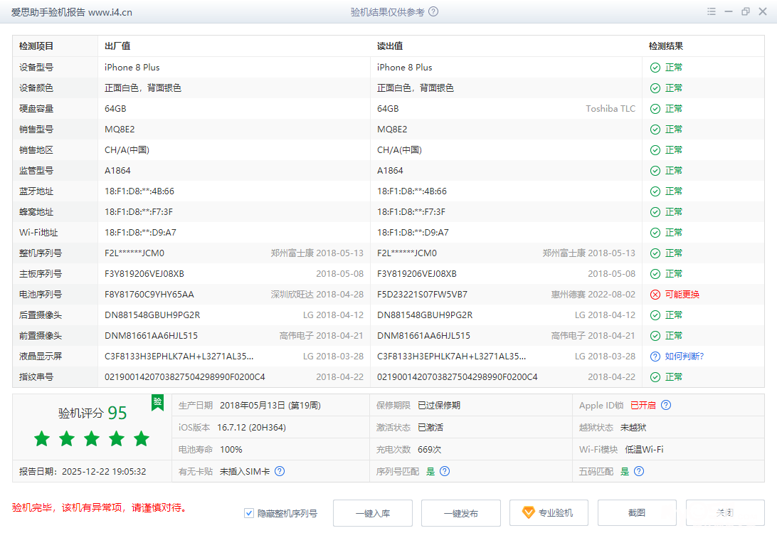The width and height of the screenshot is (777, 538).
Task: Click the 可能更换 battery warning text
Action: click(682, 295)
